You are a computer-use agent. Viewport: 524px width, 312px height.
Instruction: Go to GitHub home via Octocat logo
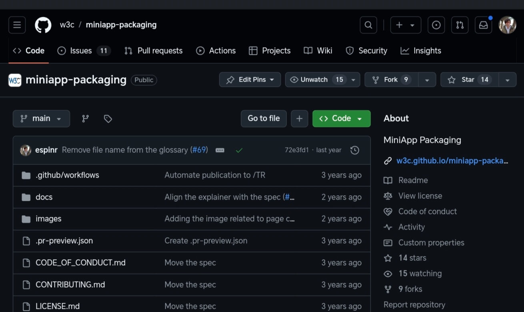(x=43, y=25)
